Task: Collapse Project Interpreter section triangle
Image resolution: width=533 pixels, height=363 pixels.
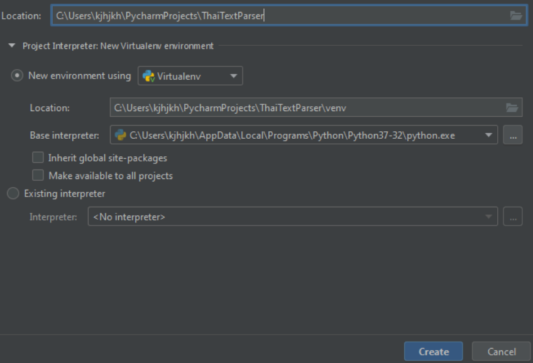Action: tap(12, 45)
